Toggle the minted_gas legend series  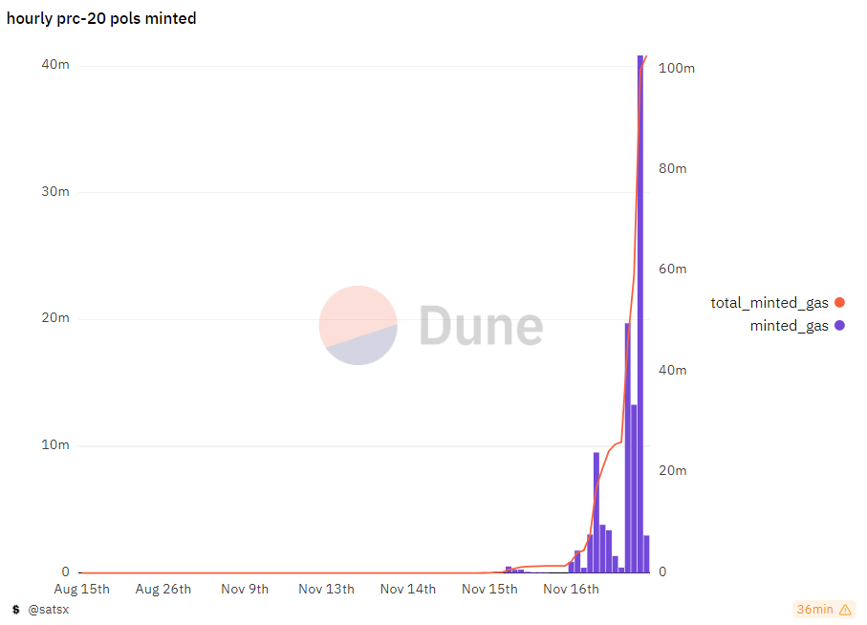pos(789,326)
